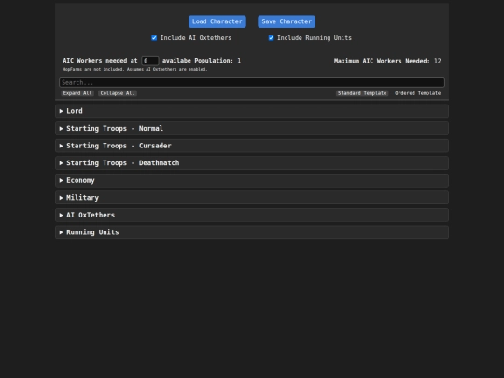
Task: Expand Starting Troops - Deathmatch section
Action: (252, 163)
